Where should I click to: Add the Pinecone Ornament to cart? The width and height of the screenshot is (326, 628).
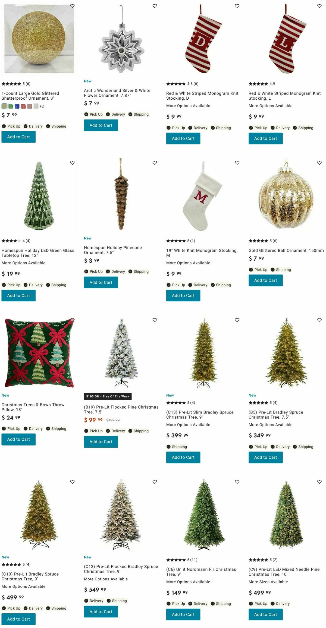pyautogui.click(x=101, y=282)
